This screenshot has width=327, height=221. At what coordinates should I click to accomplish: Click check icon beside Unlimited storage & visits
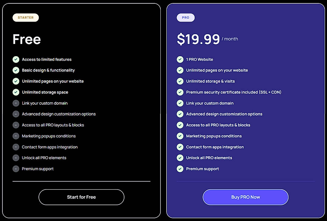pyautogui.click(x=180, y=81)
